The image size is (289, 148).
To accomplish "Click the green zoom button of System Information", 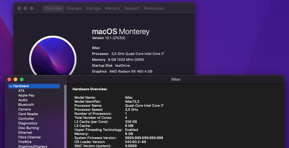I will [22, 79].
